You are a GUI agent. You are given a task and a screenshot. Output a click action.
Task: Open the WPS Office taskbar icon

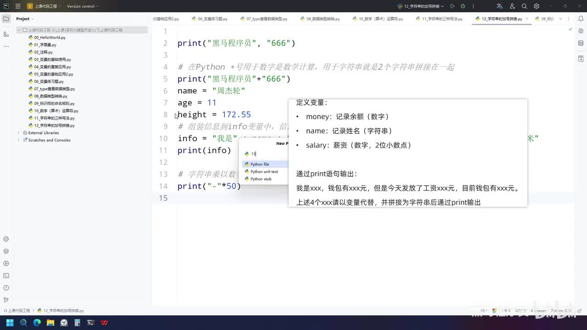(x=105, y=323)
